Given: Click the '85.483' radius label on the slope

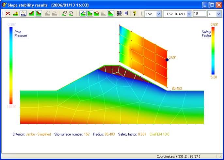Looking at the screenshot, I should tap(177, 88).
